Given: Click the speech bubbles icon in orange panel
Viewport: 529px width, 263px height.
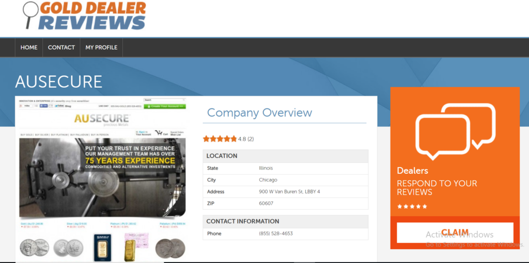Looking at the screenshot, I should click(x=456, y=130).
